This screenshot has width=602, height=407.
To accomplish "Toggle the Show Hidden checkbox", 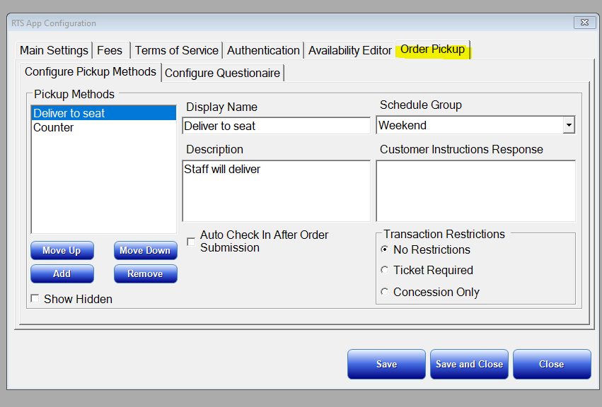I will click(x=35, y=298).
